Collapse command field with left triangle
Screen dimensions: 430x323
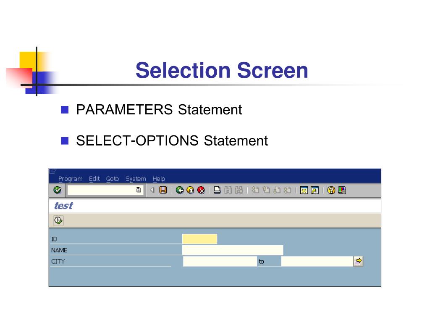tap(152, 190)
